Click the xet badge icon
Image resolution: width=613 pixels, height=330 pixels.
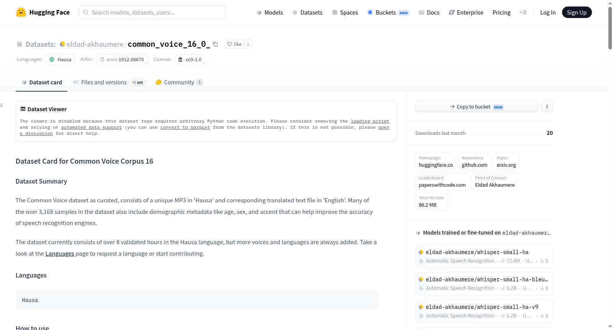pos(138,82)
